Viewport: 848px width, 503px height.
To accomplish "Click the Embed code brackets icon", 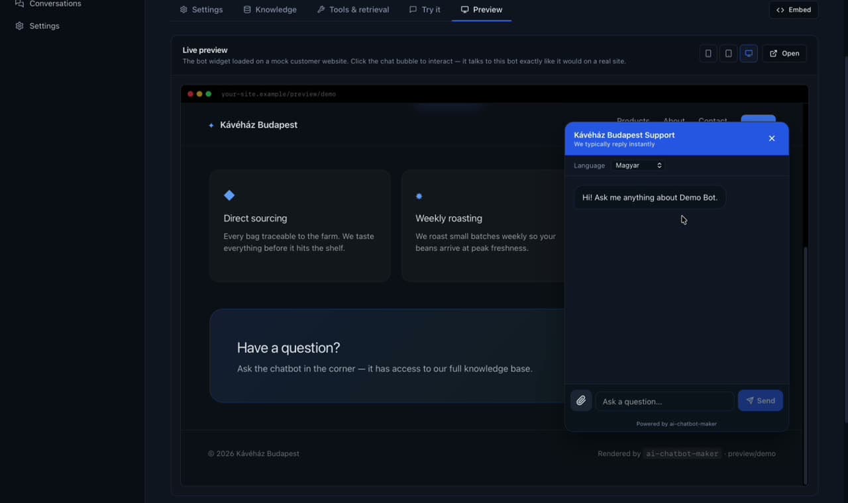I will [780, 10].
